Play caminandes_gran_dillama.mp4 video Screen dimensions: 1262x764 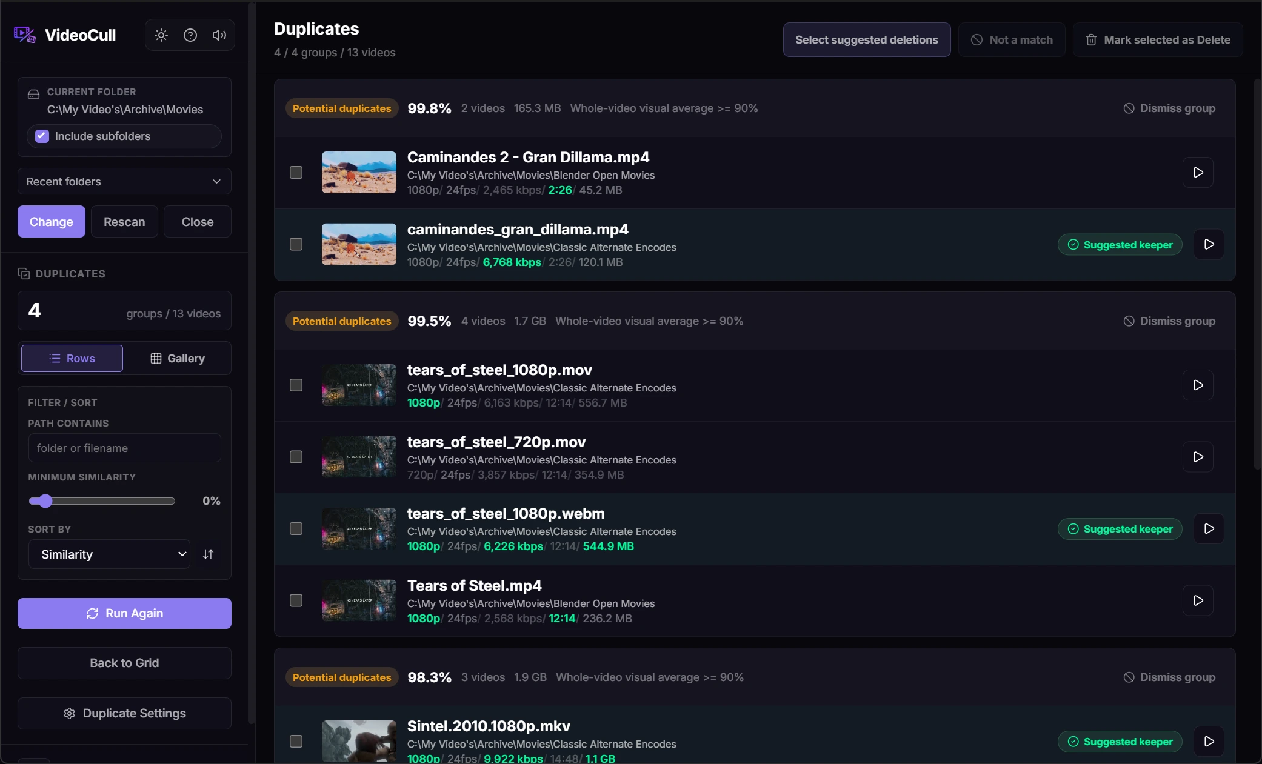coord(1209,244)
